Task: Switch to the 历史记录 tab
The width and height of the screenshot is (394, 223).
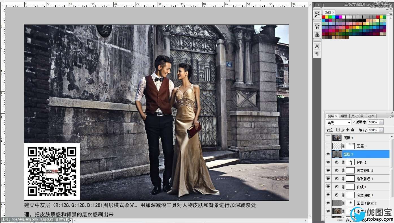Action: pos(357,116)
